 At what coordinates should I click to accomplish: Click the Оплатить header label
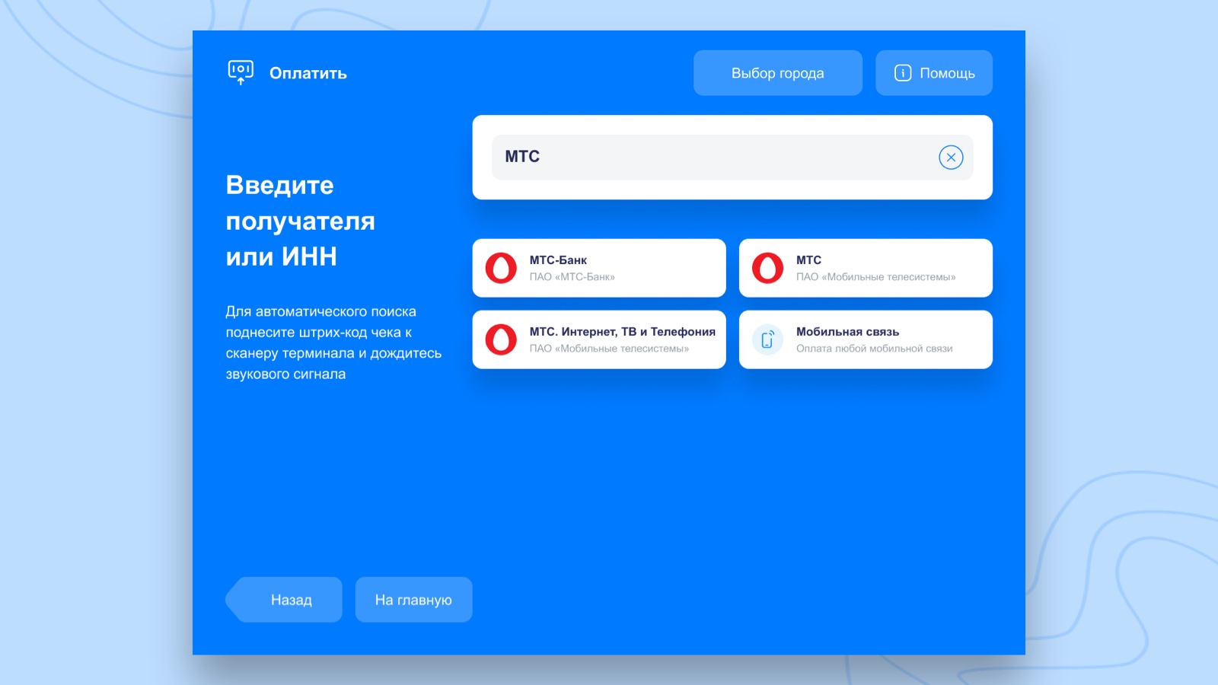[x=308, y=73]
